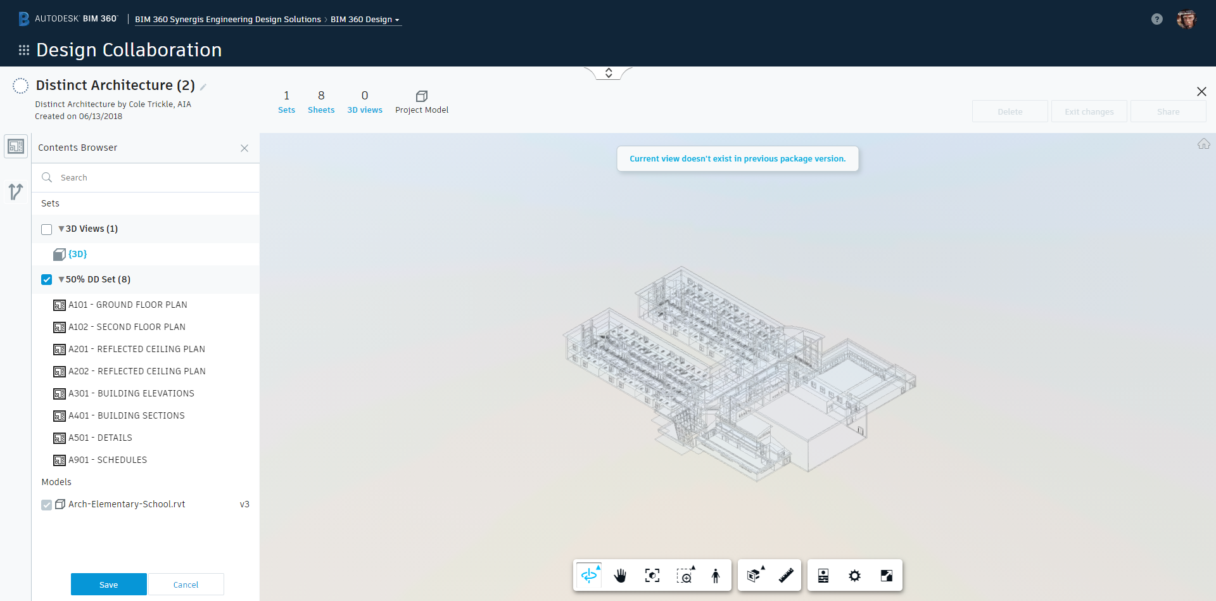Collapse the 3D Views tree group
The height and width of the screenshot is (601, 1216).
point(61,229)
